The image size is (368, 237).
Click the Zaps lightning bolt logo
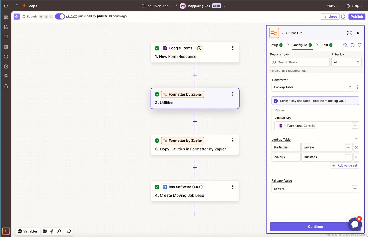coord(24,6)
